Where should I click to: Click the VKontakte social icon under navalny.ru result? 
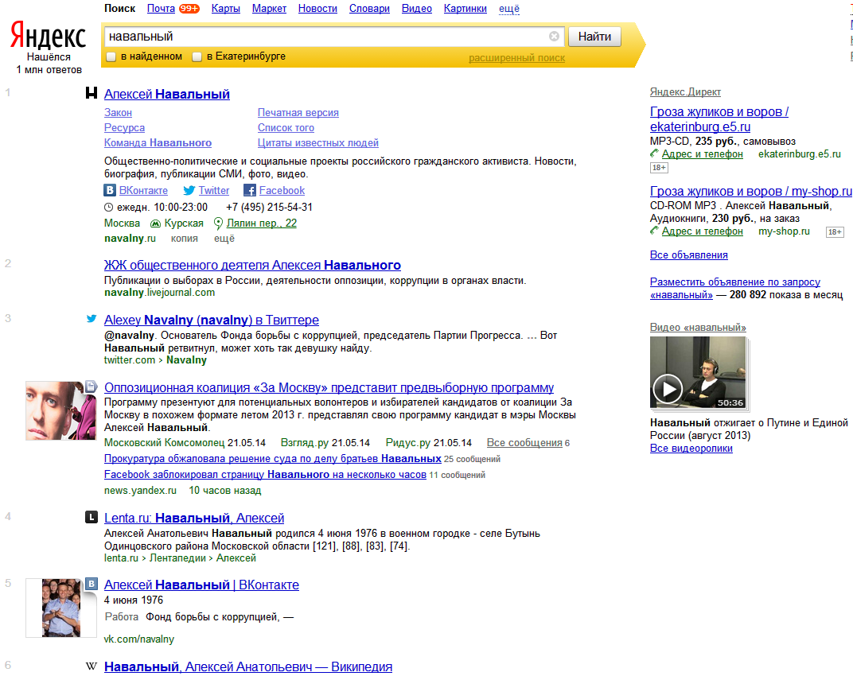pyautogui.click(x=110, y=190)
